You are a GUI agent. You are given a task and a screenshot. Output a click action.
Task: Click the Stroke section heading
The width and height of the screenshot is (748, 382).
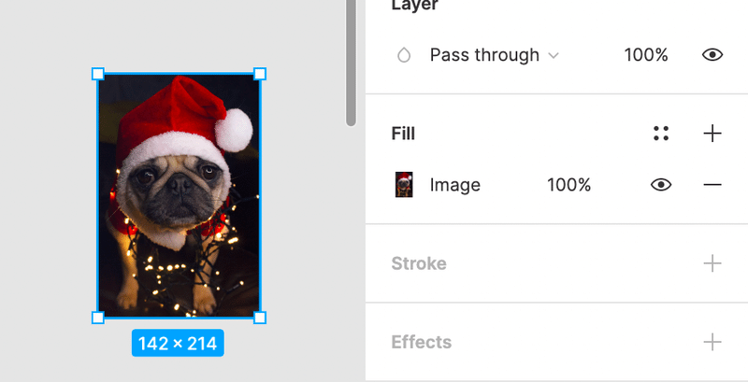point(419,263)
